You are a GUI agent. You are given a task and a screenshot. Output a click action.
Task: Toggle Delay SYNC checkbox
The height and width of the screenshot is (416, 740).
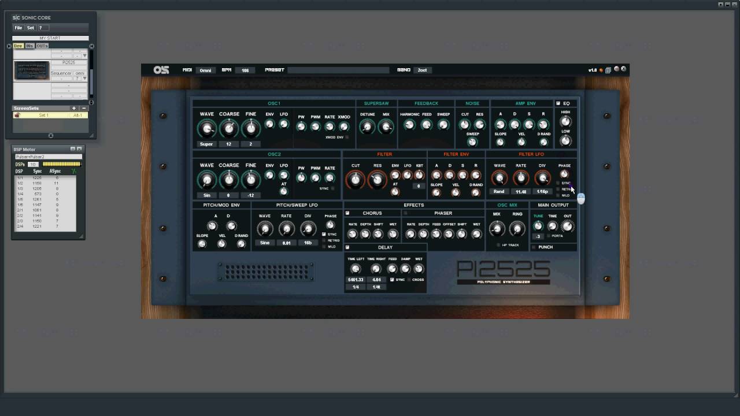point(392,280)
